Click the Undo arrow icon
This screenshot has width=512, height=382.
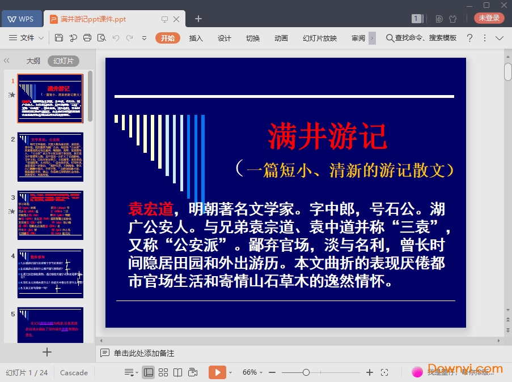pyautogui.click(x=117, y=38)
